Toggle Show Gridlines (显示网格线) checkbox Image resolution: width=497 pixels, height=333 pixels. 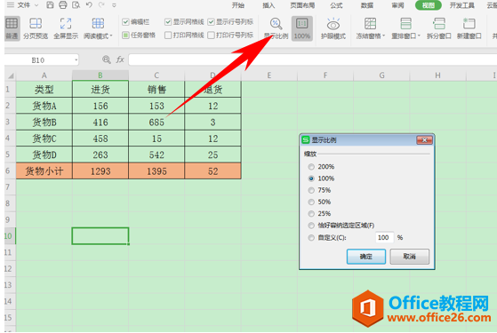[x=168, y=22]
